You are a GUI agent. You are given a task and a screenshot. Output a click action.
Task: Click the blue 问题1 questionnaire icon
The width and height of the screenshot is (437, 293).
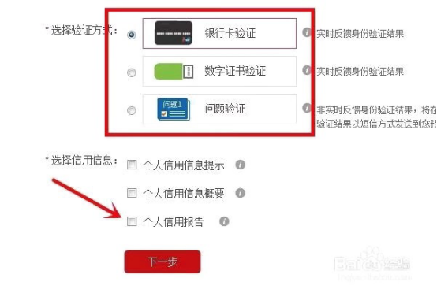174,109
